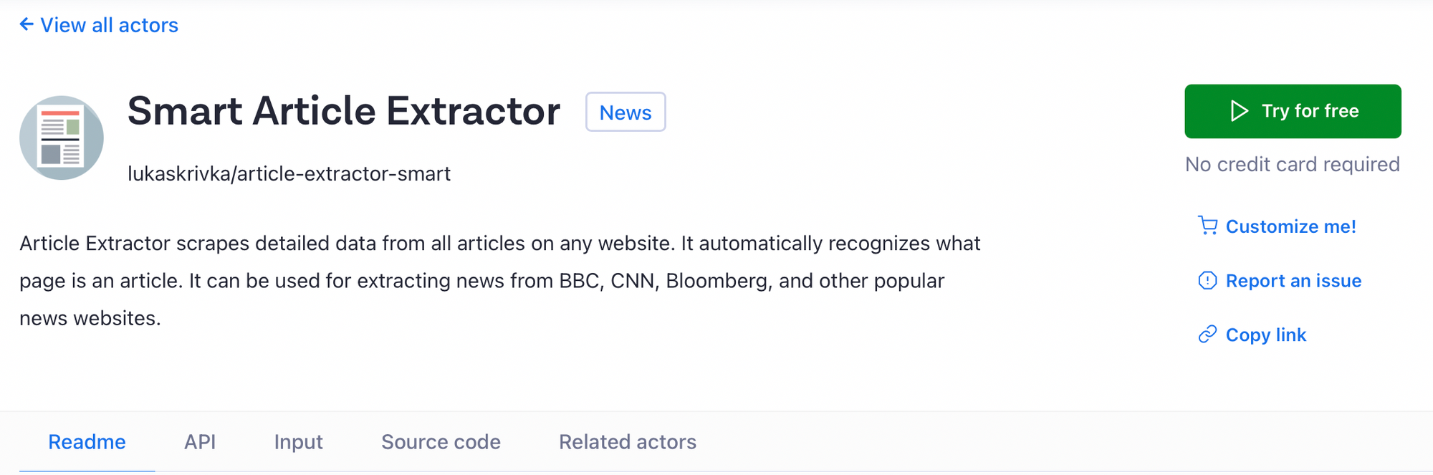This screenshot has height=475, width=1433.
Task: Open the Input tab
Action: (298, 442)
